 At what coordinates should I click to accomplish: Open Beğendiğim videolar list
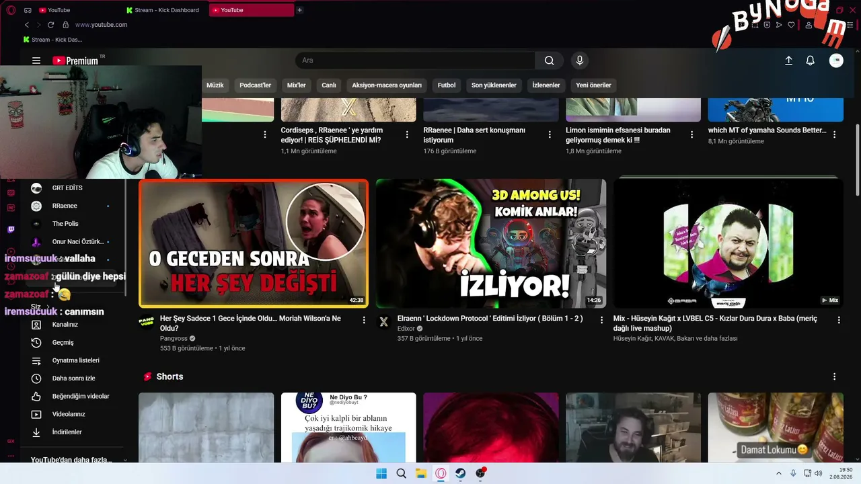click(x=36, y=397)
